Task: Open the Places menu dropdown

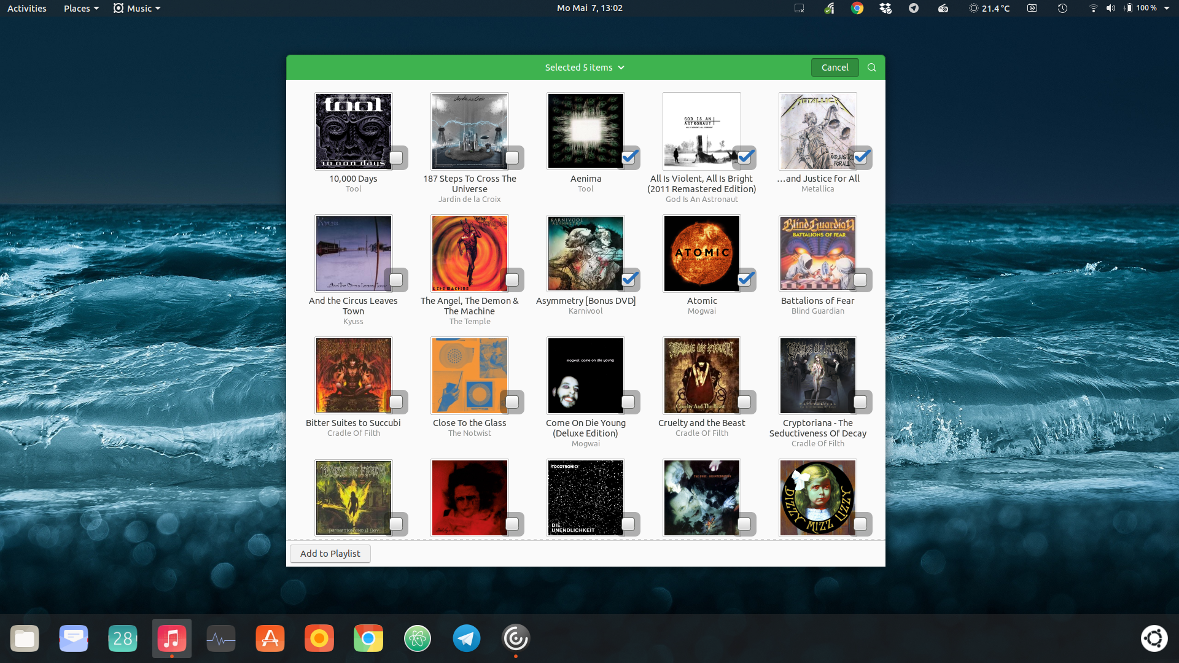Action: point(81,8)
